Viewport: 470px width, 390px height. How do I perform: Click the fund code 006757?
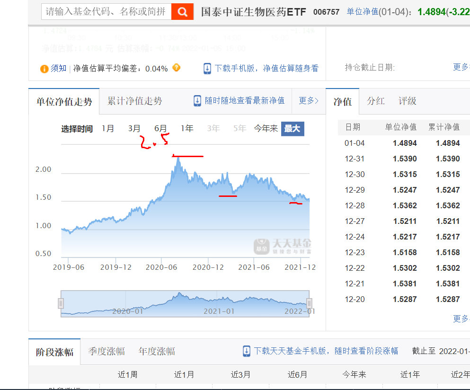click(x=327, y=12)
